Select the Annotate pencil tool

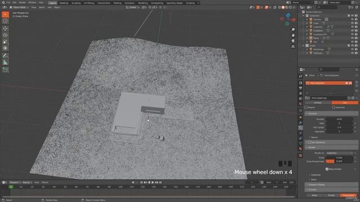[5, 56]
